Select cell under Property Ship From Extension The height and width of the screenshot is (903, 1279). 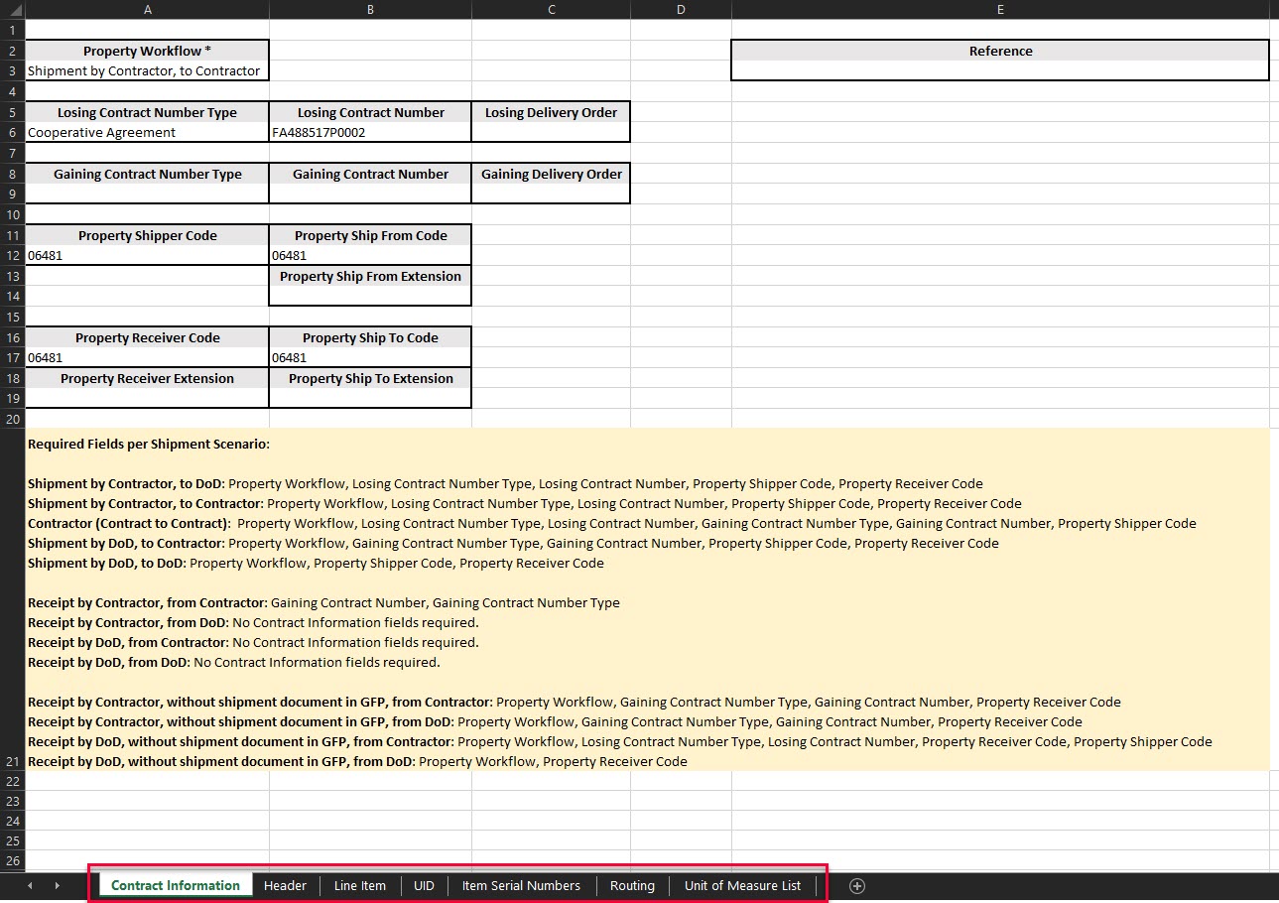coord(370,297)
